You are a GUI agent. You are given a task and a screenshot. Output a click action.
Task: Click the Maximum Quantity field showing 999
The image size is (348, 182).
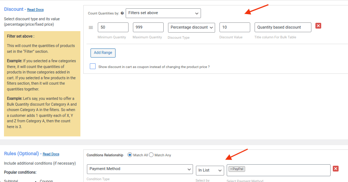tap(148, 27)
